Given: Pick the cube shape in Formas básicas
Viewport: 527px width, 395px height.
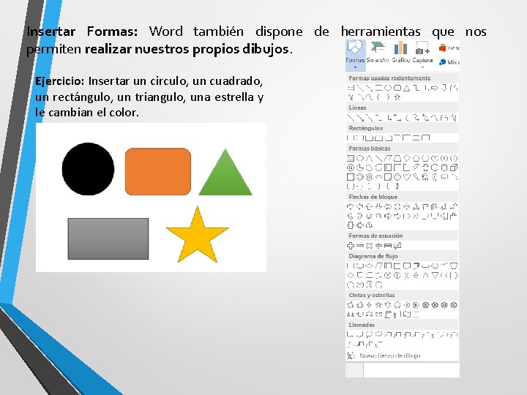Looking at the screenshot, I should (454, 168).
